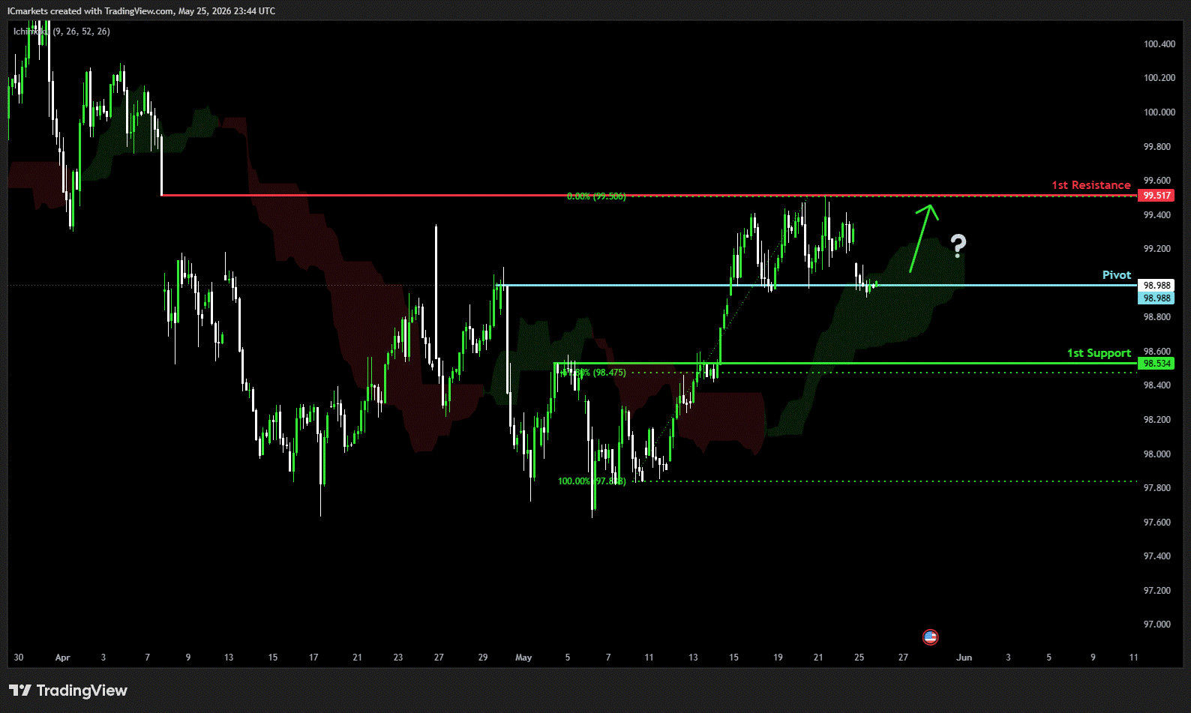
Task: Select the 1st Resistance text label
Action: (x=1090, y=185)
